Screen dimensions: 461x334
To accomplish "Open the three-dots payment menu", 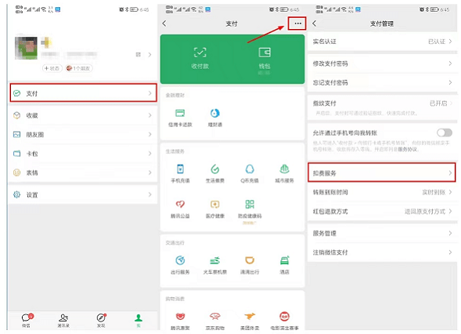I will (297, 24).
